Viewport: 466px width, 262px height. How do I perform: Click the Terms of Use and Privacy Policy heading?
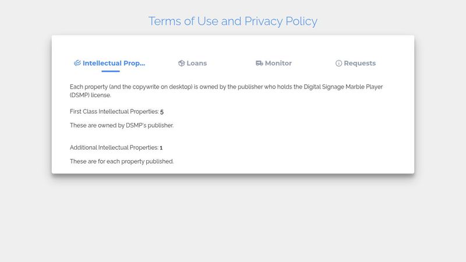click(x=232, y=21)
